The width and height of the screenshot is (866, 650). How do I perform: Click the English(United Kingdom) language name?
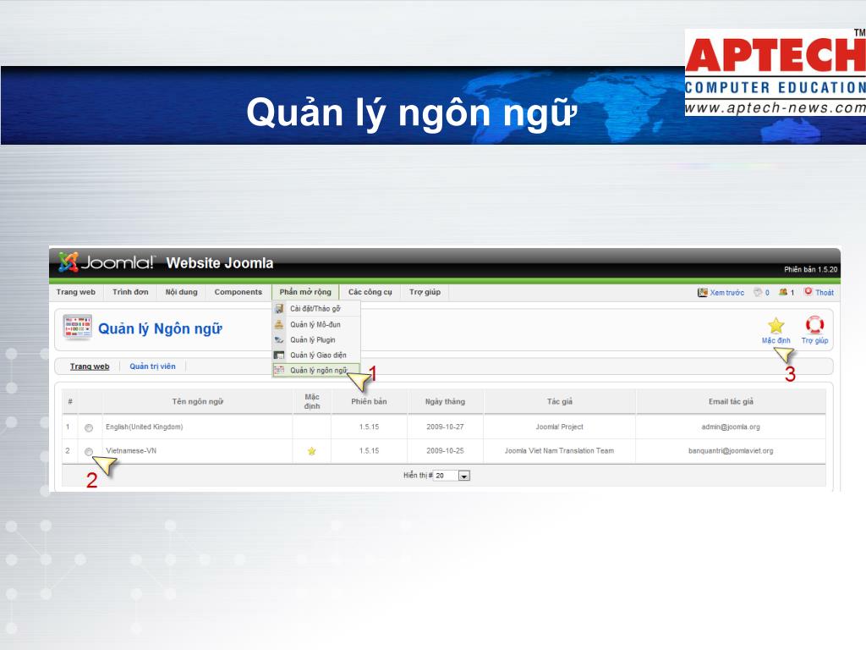tap(144, 427)
